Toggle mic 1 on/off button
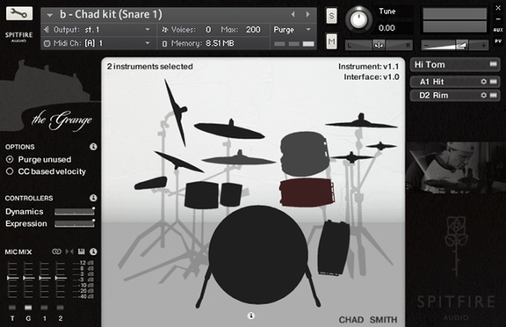This screenshot has width=506, height=327. pyautogui.click(x=44, y=308)
